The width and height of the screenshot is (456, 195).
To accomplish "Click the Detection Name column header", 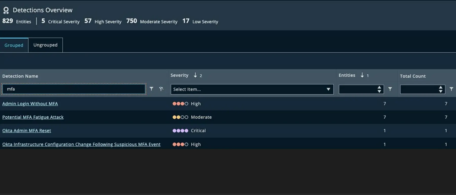I will (20, 76).
